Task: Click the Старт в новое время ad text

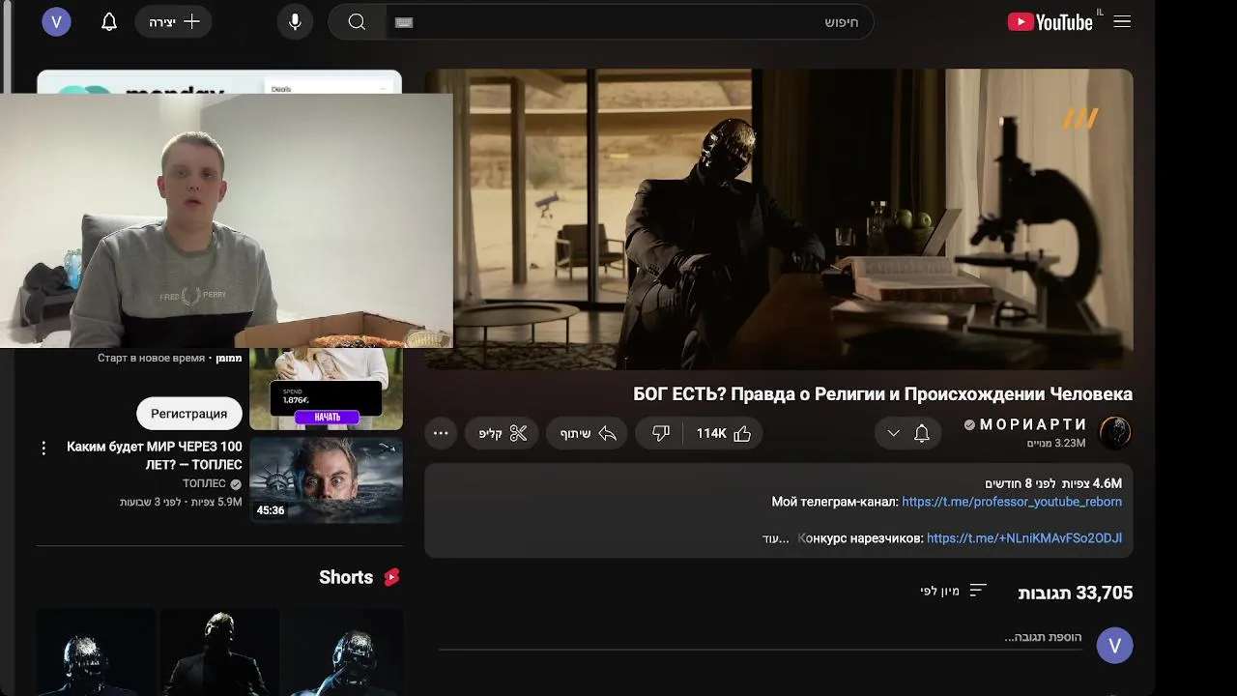Action: pyautogui.click(x=151, y=358)
